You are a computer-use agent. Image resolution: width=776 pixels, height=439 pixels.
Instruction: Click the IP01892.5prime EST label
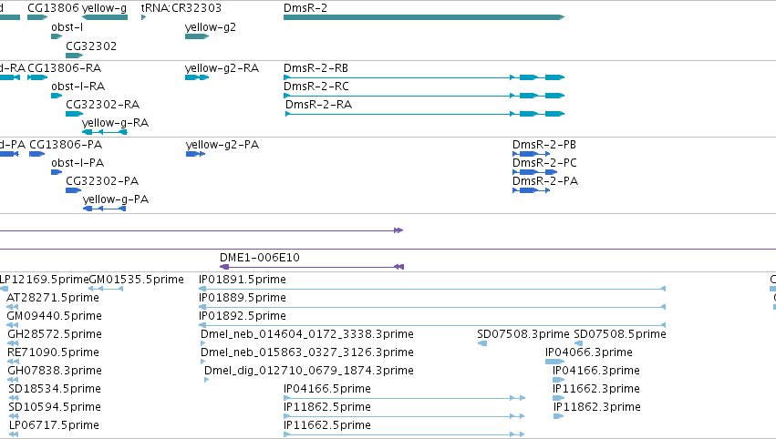point(243,316)
